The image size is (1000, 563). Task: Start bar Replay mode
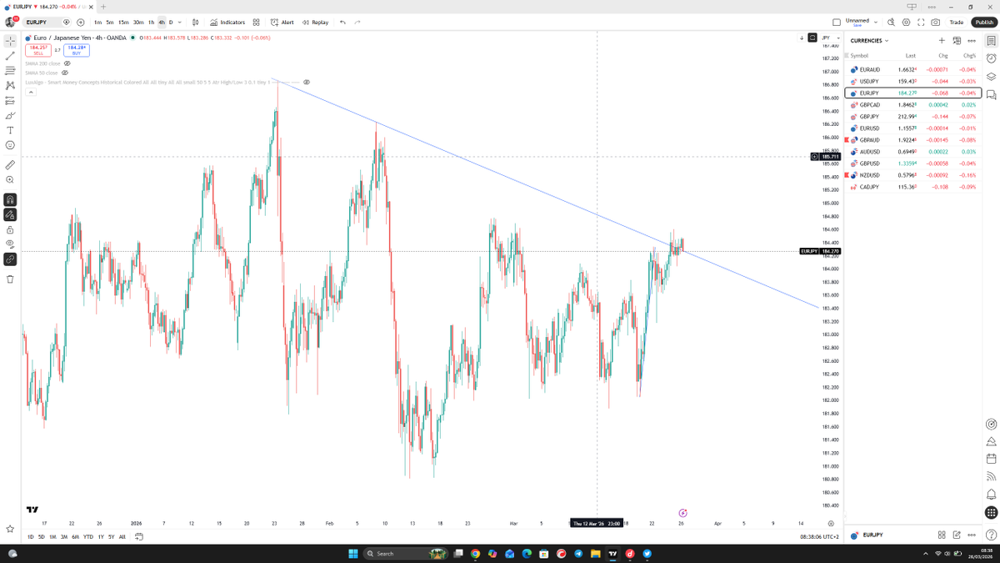[316, 23]
